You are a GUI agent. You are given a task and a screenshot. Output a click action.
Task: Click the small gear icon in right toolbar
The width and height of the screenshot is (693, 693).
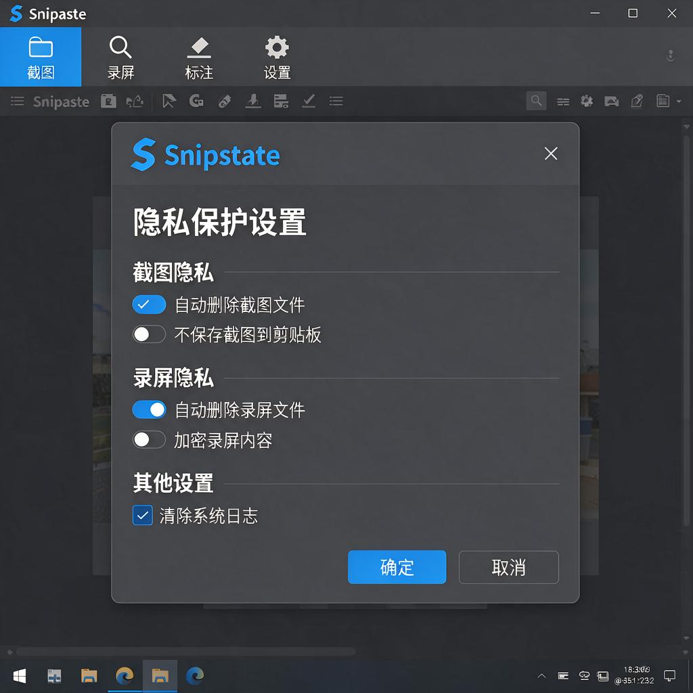click(x=587, y=102)
